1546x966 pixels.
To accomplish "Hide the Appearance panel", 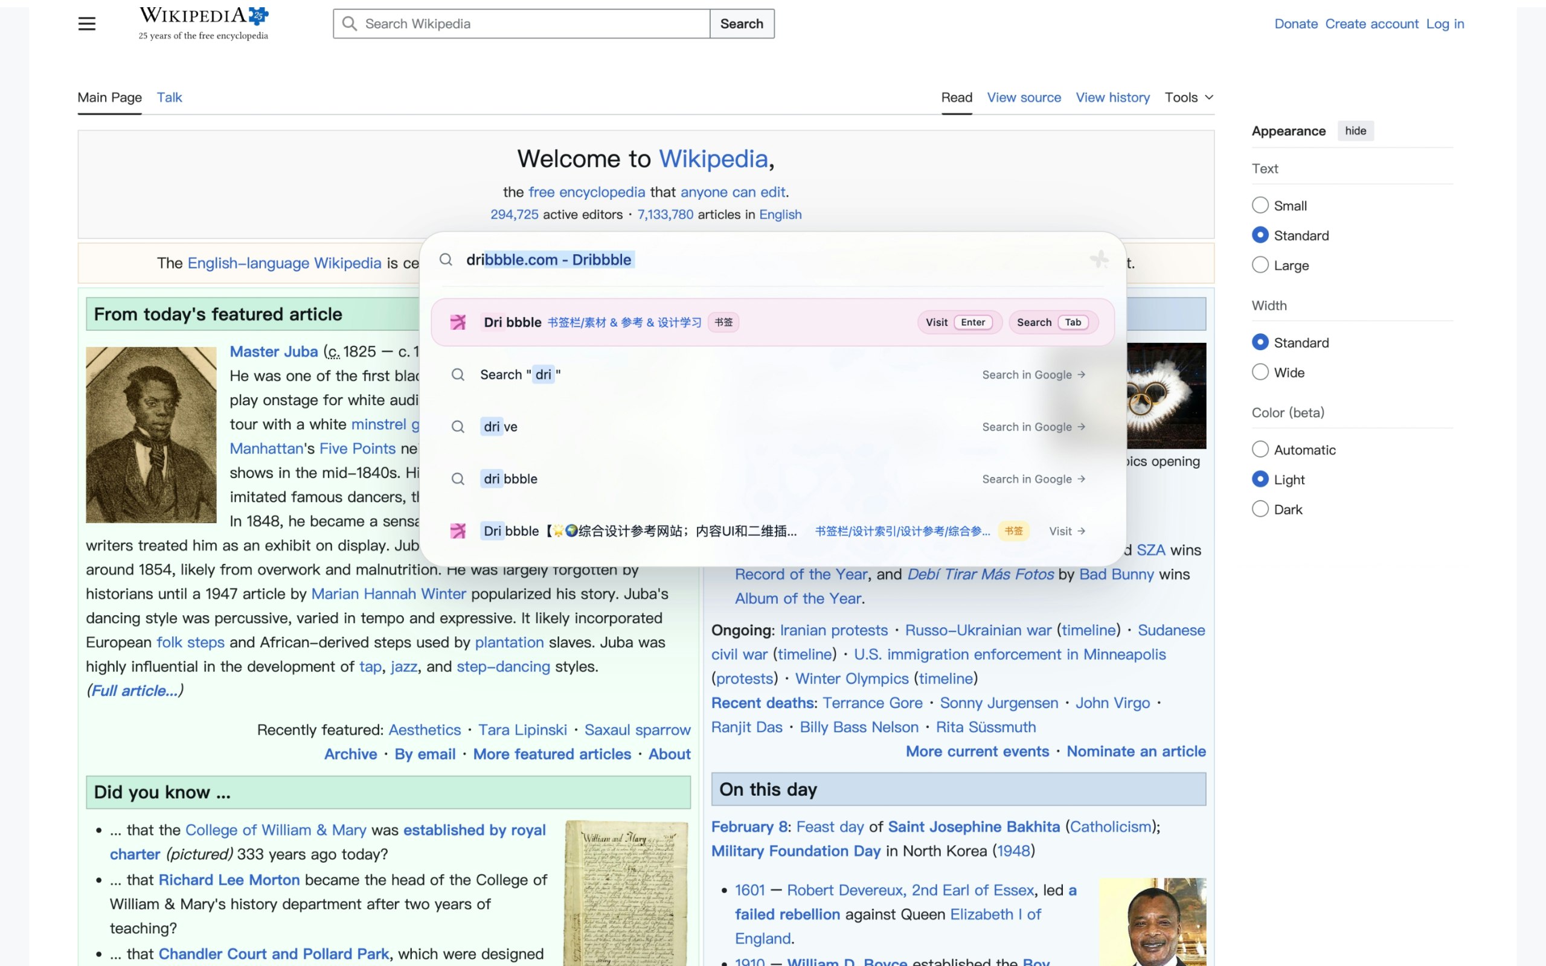I will point(1355,131).
